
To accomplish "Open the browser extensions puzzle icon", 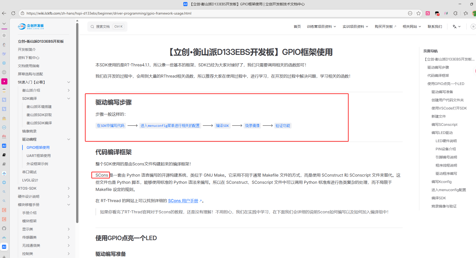I will (455, 13).
